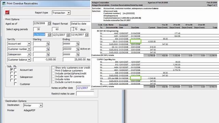This screenshot has height=123, width=219.
Task: Open calendar for Aged as of date
Action: [x=49, y=24]
